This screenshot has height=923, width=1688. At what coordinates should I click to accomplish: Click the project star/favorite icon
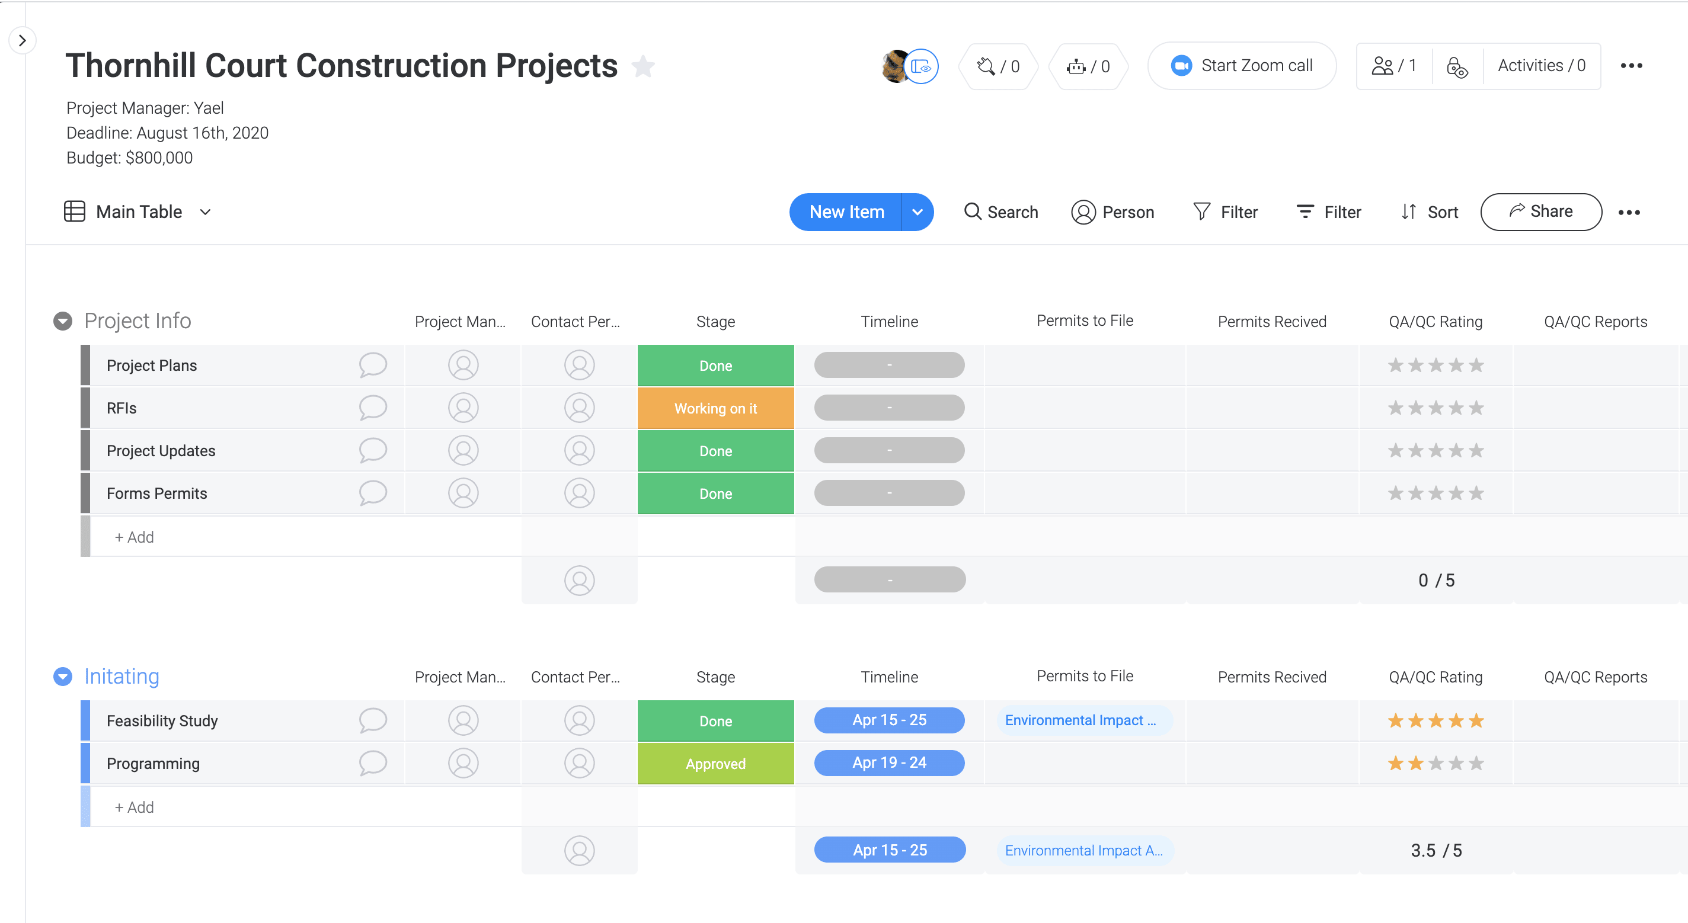pos(642,66)
